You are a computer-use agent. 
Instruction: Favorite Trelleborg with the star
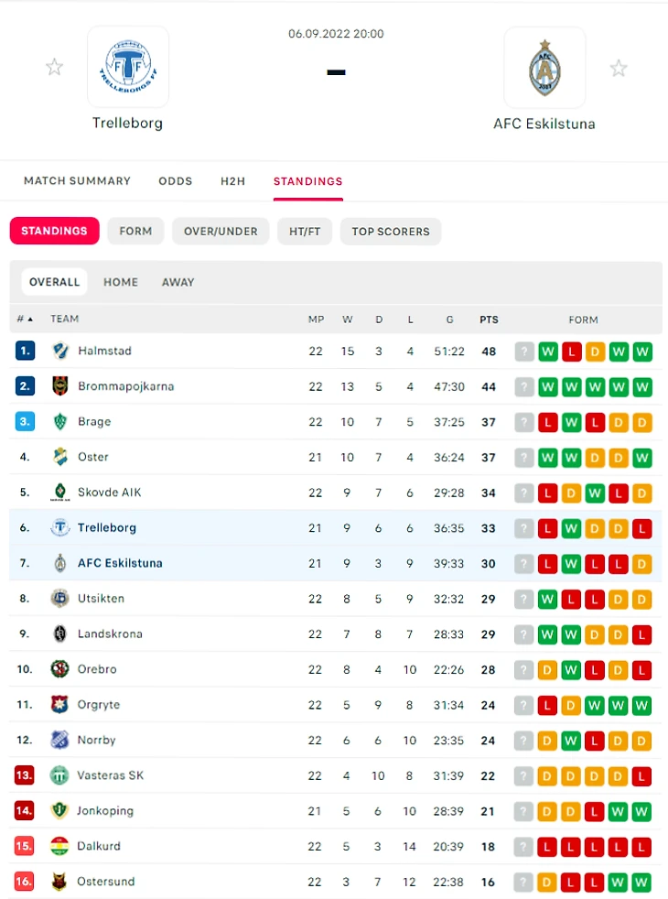[55, 67]
